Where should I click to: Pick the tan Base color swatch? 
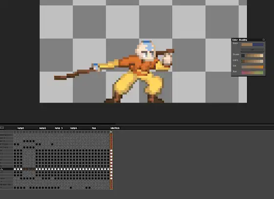(x=247, y=44)
